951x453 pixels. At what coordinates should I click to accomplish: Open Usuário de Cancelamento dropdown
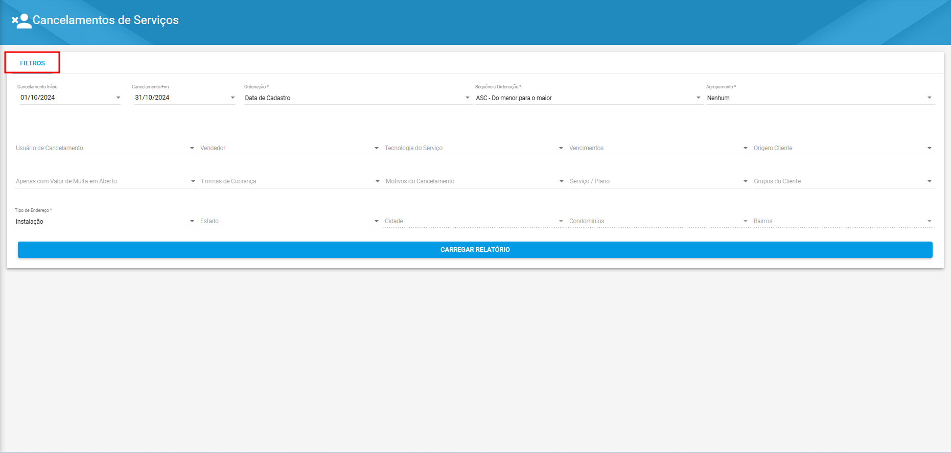coord(106,148)
